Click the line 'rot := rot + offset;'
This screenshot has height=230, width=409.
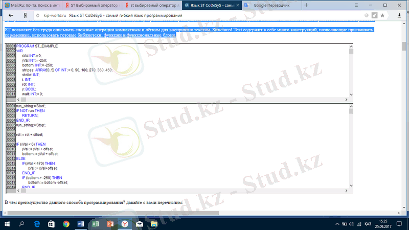pos(30,135)
